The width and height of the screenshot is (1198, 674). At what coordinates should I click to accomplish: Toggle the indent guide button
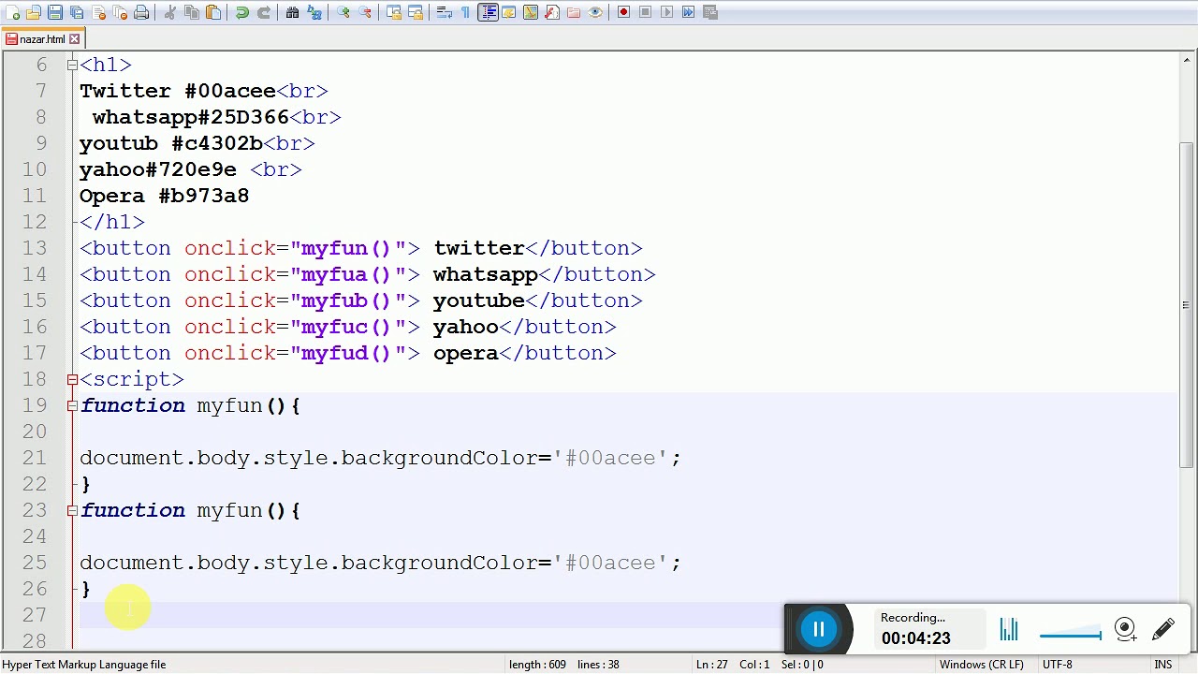point(488,12)
